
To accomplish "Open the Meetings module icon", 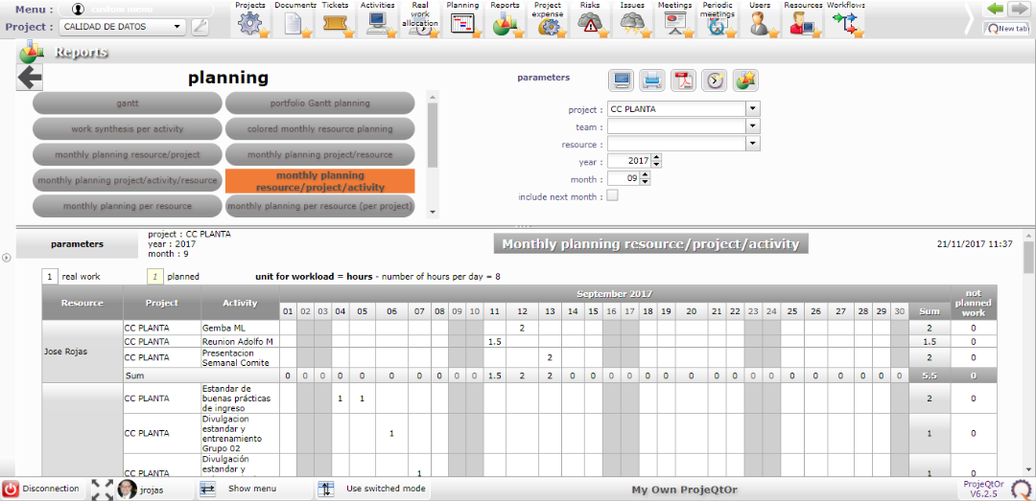I will click(x=674, y=24).
